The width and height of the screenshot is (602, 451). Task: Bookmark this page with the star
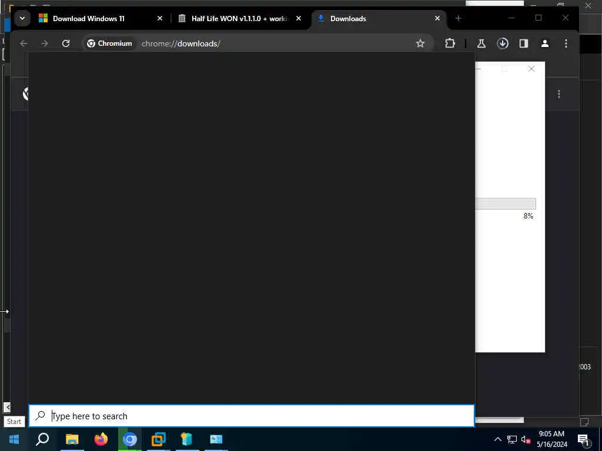420,43
